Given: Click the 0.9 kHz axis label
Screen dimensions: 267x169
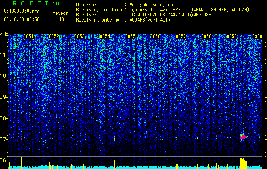Looking at the screenshot, I should click(x=4, y=97).
